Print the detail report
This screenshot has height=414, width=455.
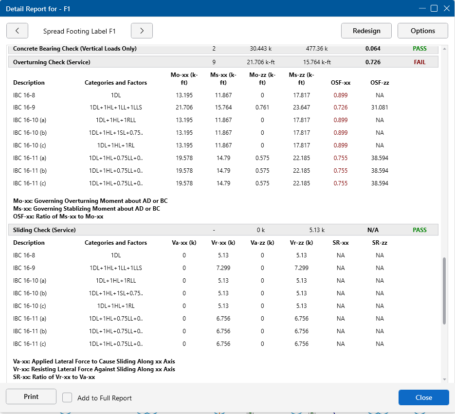[31, 396]
